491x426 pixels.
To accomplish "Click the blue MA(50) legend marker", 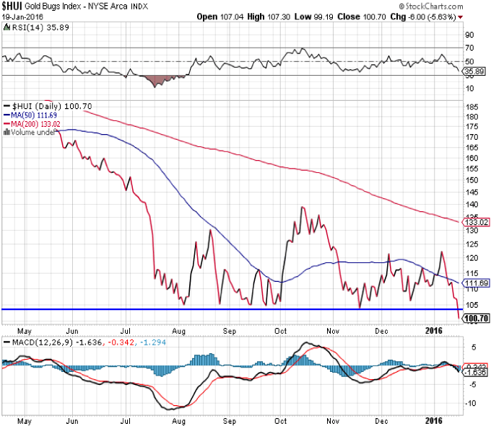I will [6, 115].
